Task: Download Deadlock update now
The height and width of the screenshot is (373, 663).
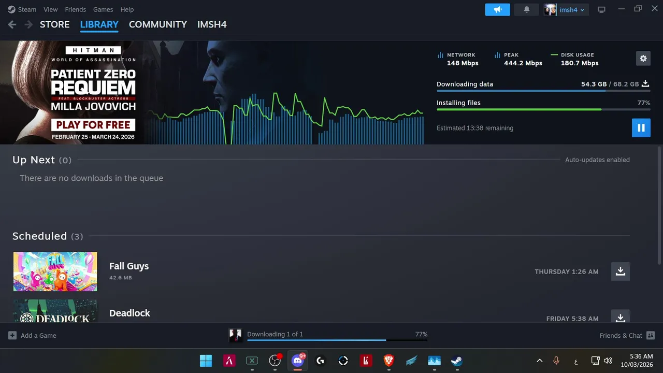Action: pos(621,317)
